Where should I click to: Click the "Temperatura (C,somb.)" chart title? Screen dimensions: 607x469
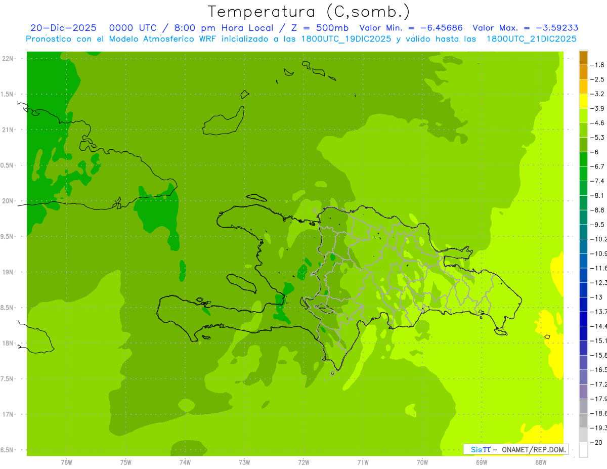point(309,12)
